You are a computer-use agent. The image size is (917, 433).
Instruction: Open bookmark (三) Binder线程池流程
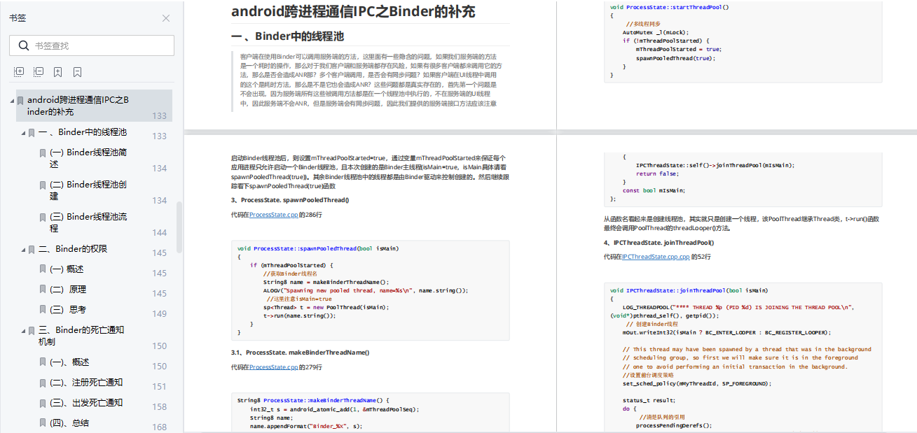(x=88, y=222)
